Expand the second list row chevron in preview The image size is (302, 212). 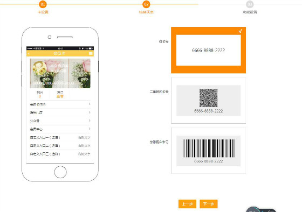pyautogui.click(x=90, y=112)
